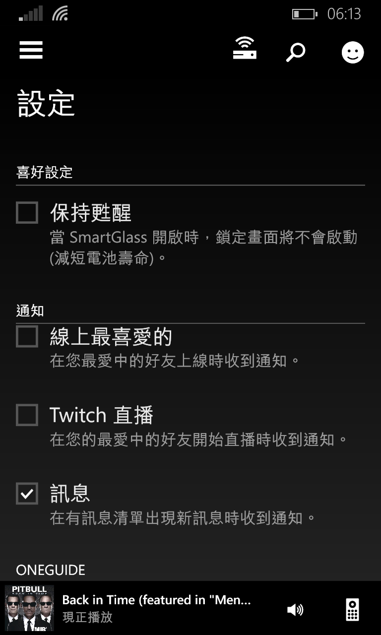Screen dimensions: 381x635
Task: Open search with the magnifier icon
Action: pos(296,52)
